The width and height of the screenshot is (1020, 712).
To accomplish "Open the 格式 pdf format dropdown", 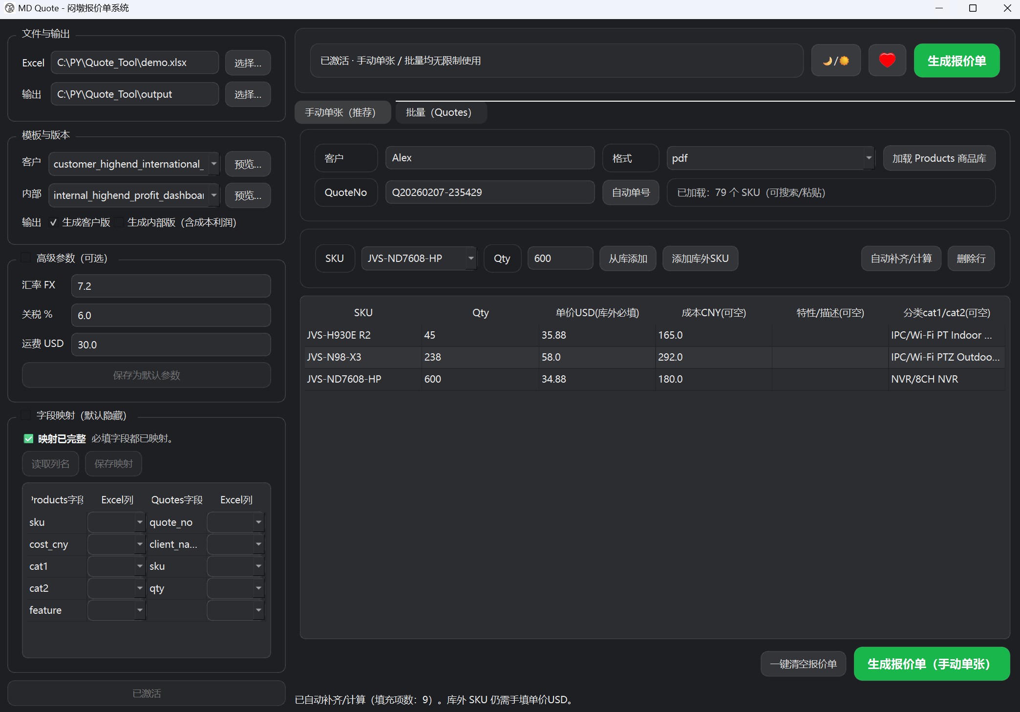I will (868, 158).
